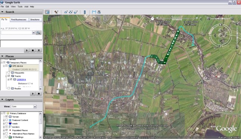Collapse the Search panel header
The image size is (241, 139).
[x=21, y=12]
